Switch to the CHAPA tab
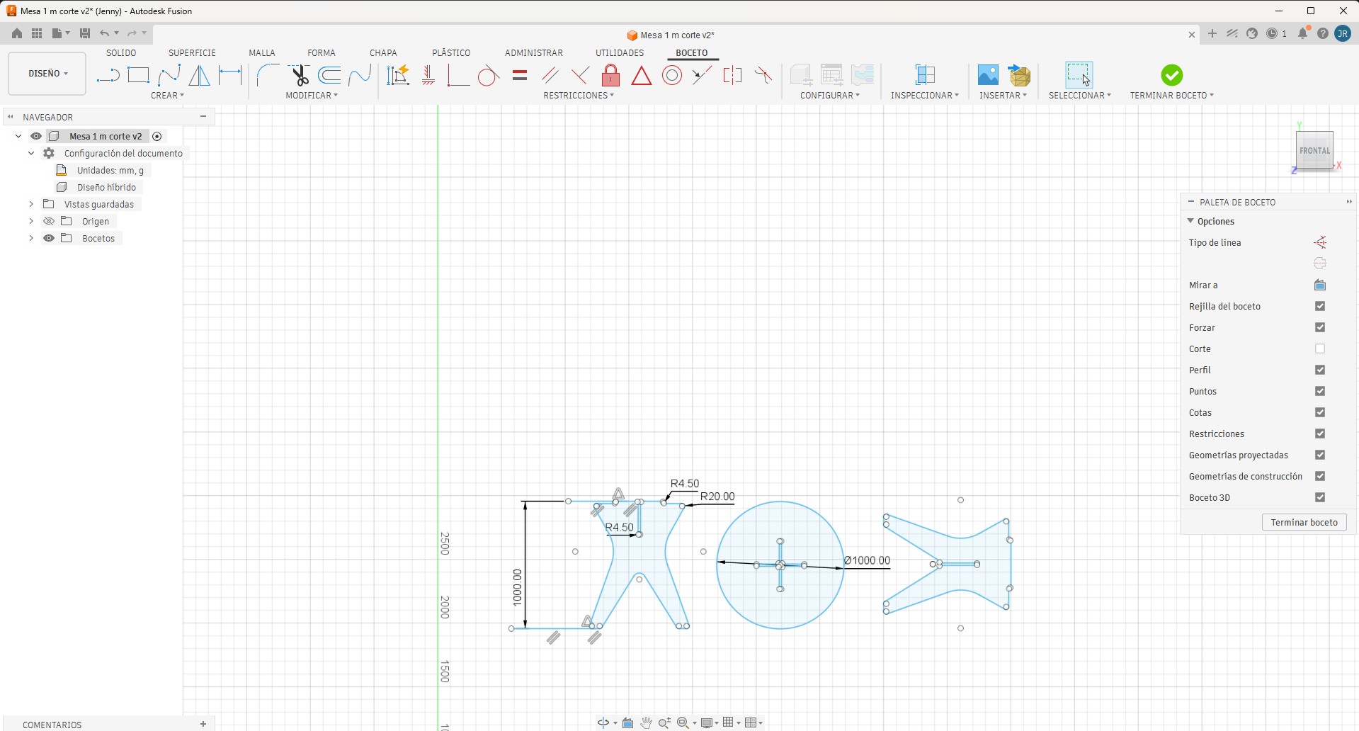The width and height of the screenshot is (1359, 731). click(383, 53)
